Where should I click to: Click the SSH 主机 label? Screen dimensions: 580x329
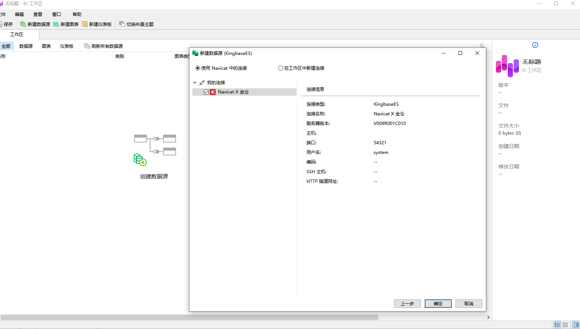[x=316, y=172]
